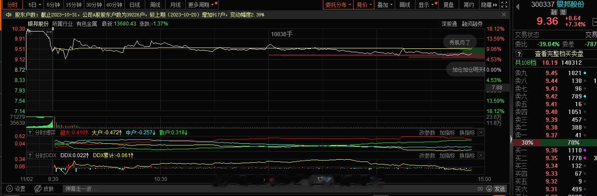Click 卖九 price 9.45
This screenshot has width=597, height=196.
point(552,73)
